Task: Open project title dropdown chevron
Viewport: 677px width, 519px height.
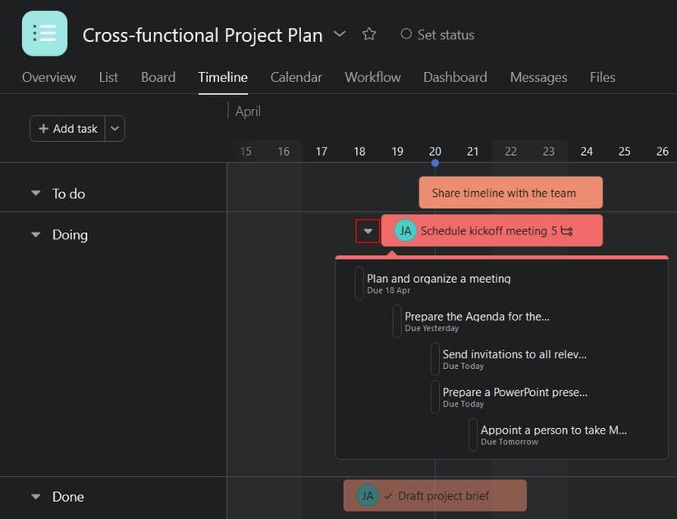Action: [x=340, y=34]
